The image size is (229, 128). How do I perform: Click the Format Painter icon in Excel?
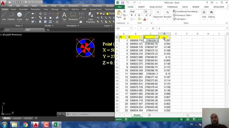(124, 19)
